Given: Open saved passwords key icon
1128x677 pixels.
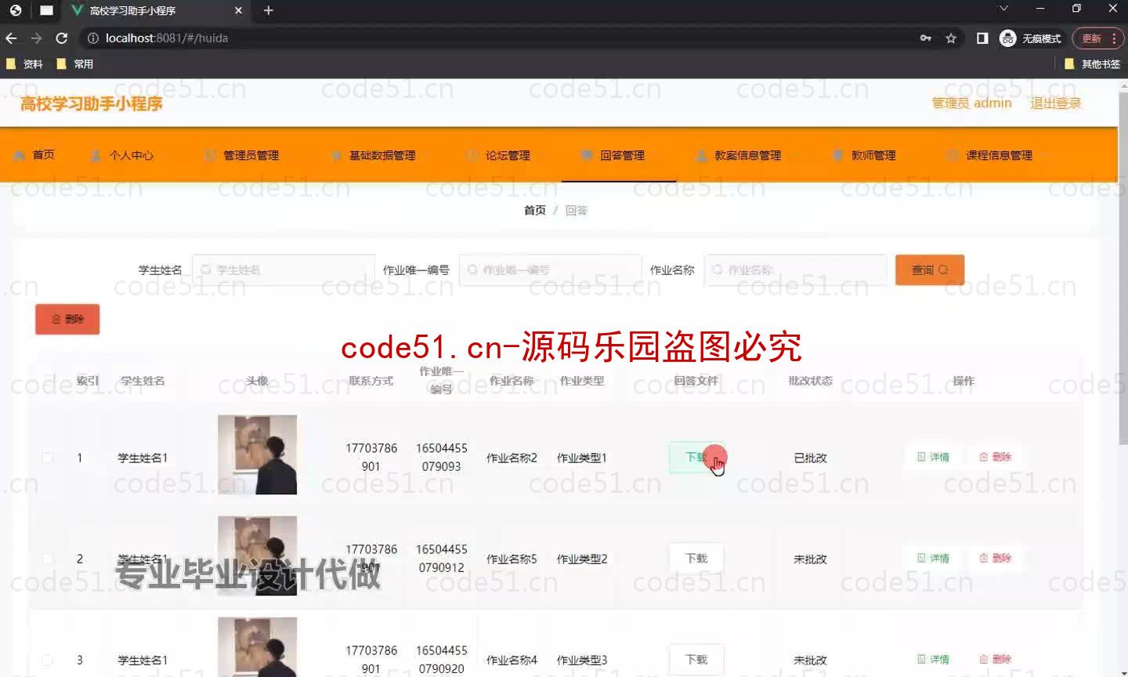Looking at the screenshot, I should click(926, 38).
